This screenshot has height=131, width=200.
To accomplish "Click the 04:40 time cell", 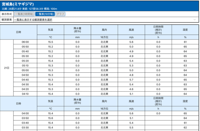I will pyautogui.click(x=25, y=80).
